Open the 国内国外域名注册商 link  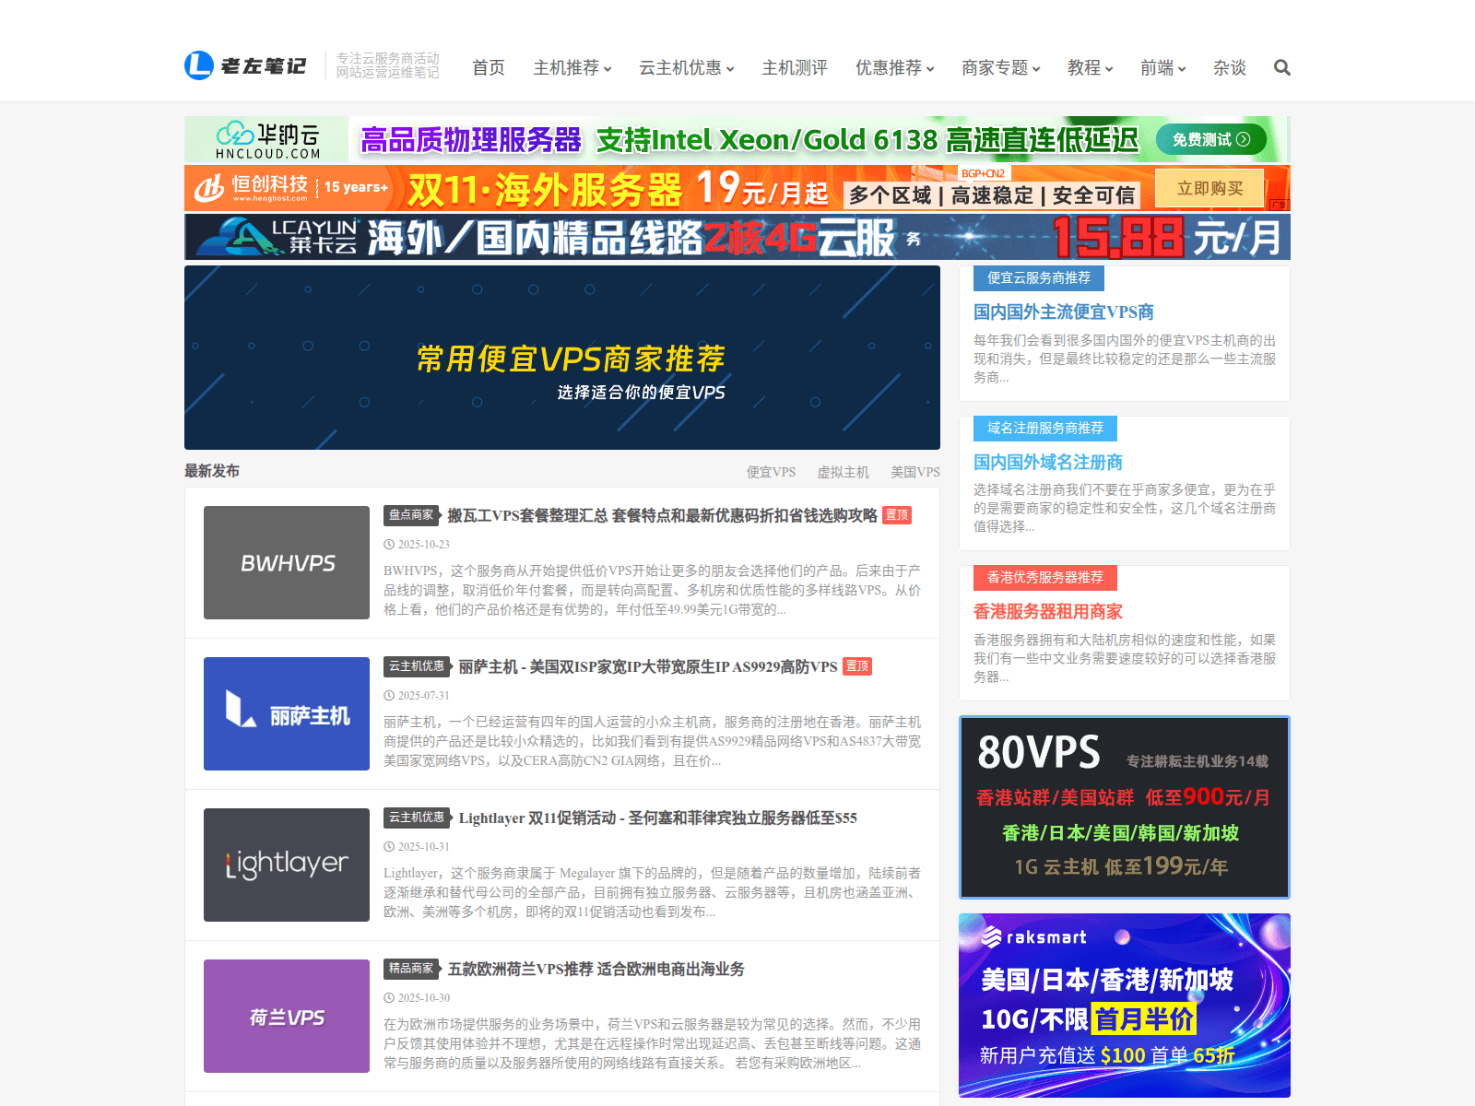(1048, 462)
